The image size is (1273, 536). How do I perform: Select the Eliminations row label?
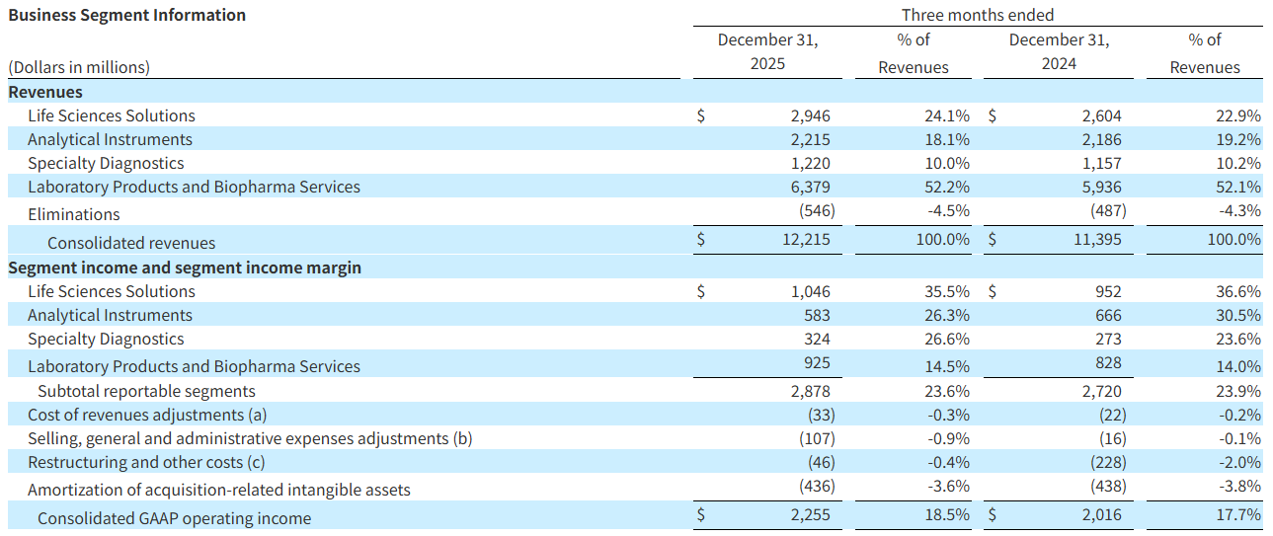tap(74, 214)
